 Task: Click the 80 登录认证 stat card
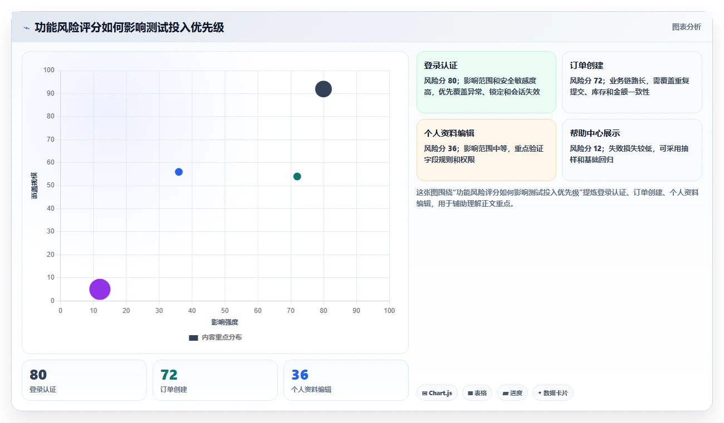(84, 380)
